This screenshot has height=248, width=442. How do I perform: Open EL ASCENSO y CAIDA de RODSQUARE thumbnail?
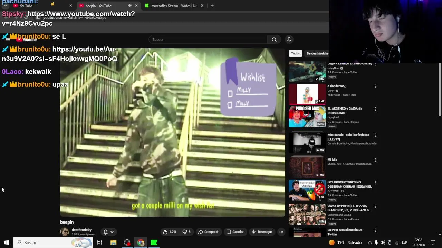click(x=307, y=117)
